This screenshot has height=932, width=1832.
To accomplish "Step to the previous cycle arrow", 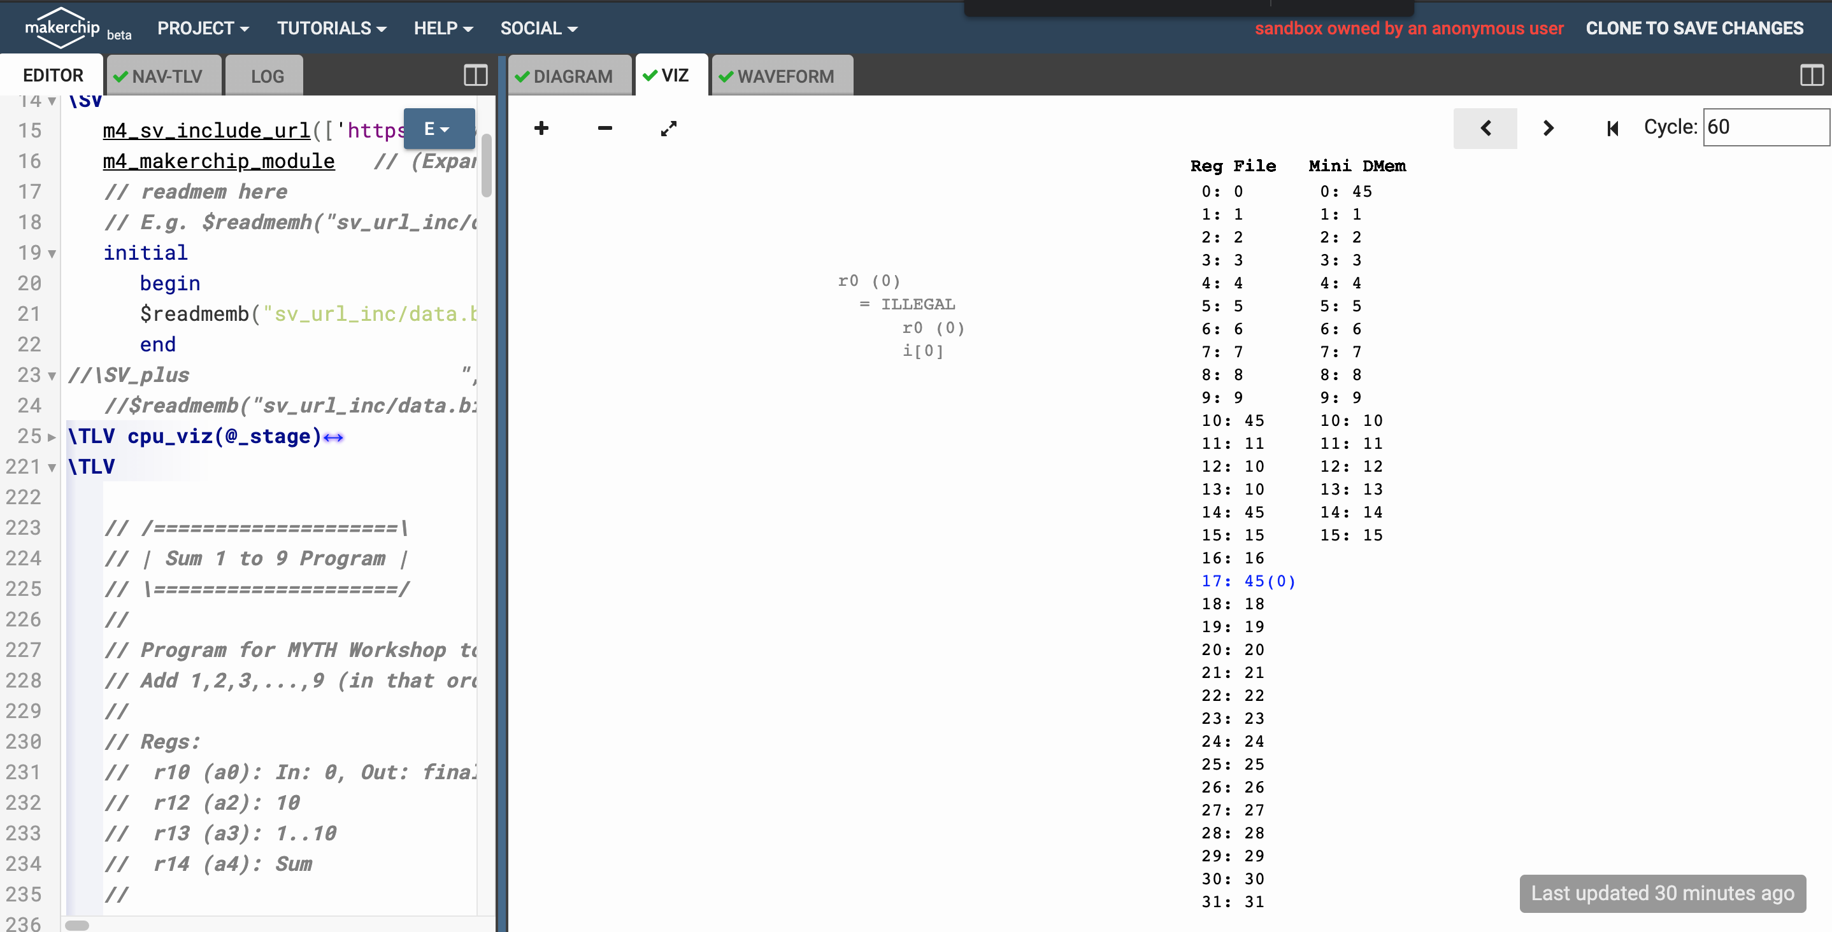I will [1485, 128].
